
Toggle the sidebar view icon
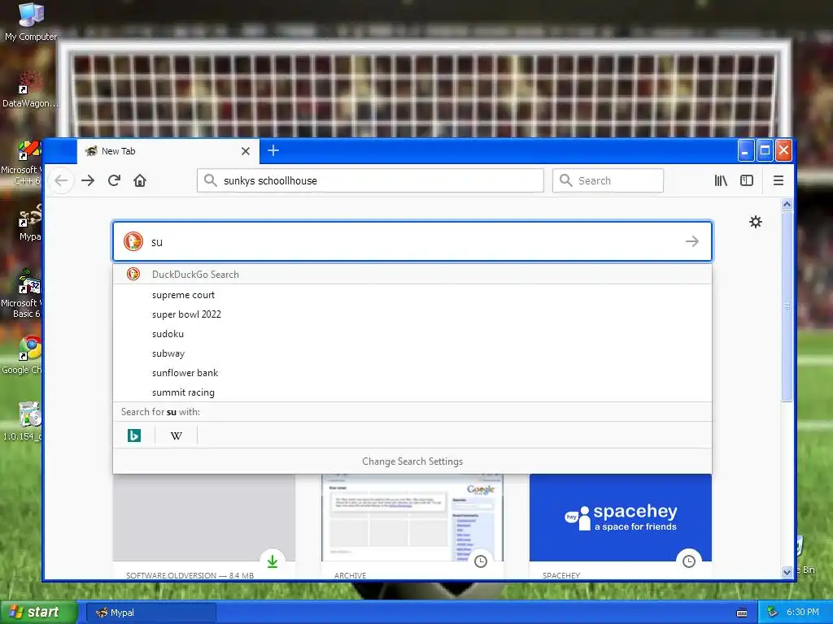pos(747,180)
